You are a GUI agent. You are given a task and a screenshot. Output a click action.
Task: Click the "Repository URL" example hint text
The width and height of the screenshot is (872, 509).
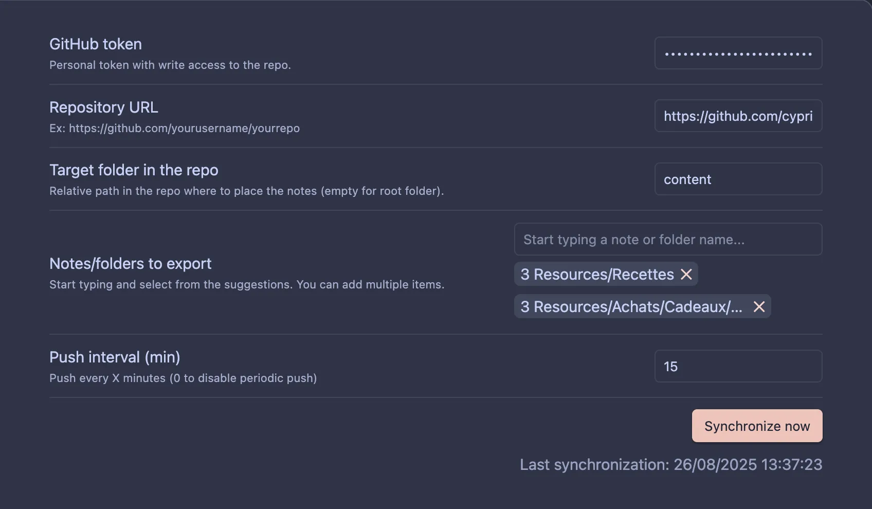click(174, 128)
